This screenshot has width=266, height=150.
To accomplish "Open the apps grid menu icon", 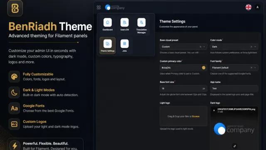I will click(x=99, y=7).
